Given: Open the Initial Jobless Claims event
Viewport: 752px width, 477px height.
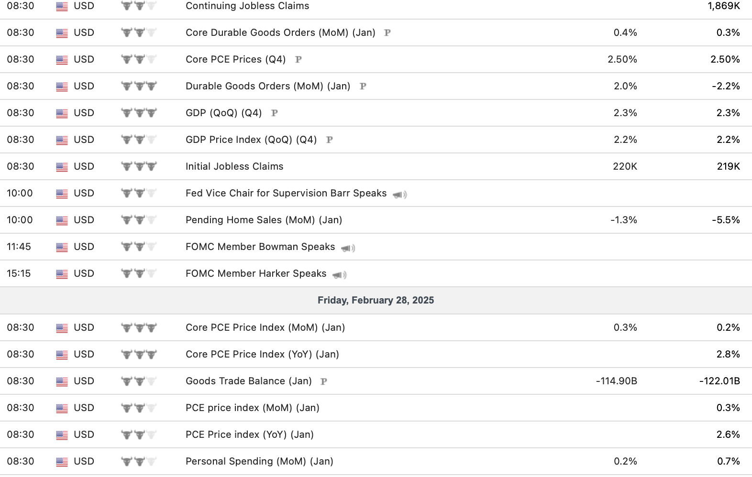Looking at the screenshot, I should tap(234, 166).
